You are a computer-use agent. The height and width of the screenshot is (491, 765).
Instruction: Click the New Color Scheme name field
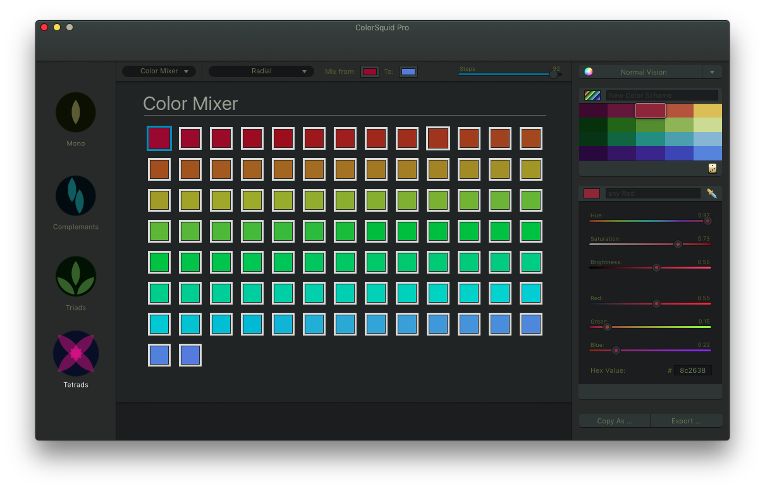[661, 95]
